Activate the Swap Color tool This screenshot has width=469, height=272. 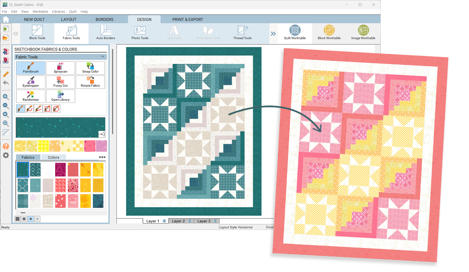click(90, 68)
